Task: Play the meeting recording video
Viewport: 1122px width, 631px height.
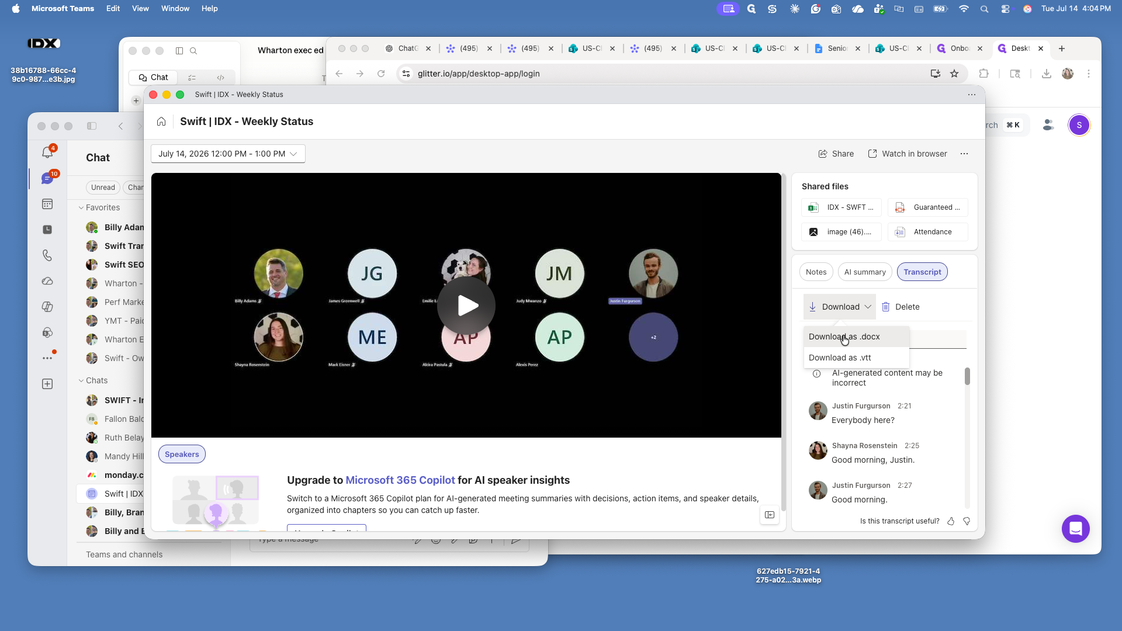Action: [466, 306]
